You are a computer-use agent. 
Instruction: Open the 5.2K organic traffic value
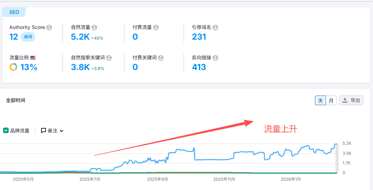coord(80,37)
